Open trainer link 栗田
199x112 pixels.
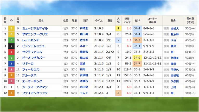pos(173,64)
